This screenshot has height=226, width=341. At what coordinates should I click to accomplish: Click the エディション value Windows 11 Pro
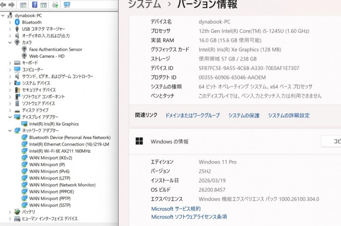pyautogui.click(x=218, y=162)
